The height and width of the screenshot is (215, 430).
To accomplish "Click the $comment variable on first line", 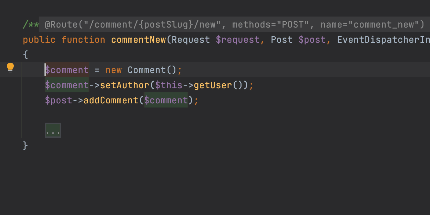I will [66, 70].
